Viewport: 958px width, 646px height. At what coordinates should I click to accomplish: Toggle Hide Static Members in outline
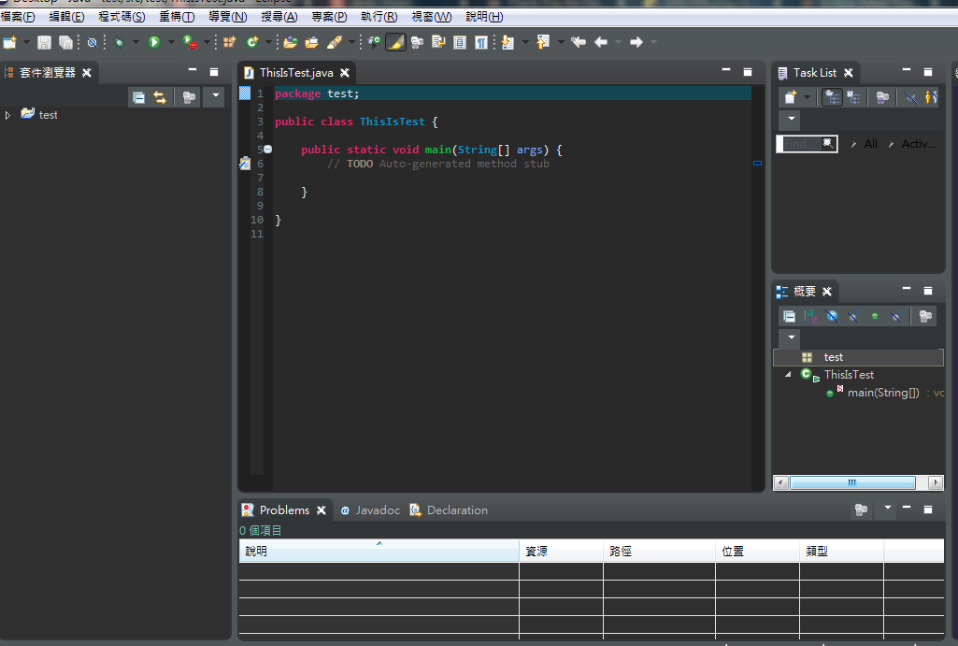(853, 316)
